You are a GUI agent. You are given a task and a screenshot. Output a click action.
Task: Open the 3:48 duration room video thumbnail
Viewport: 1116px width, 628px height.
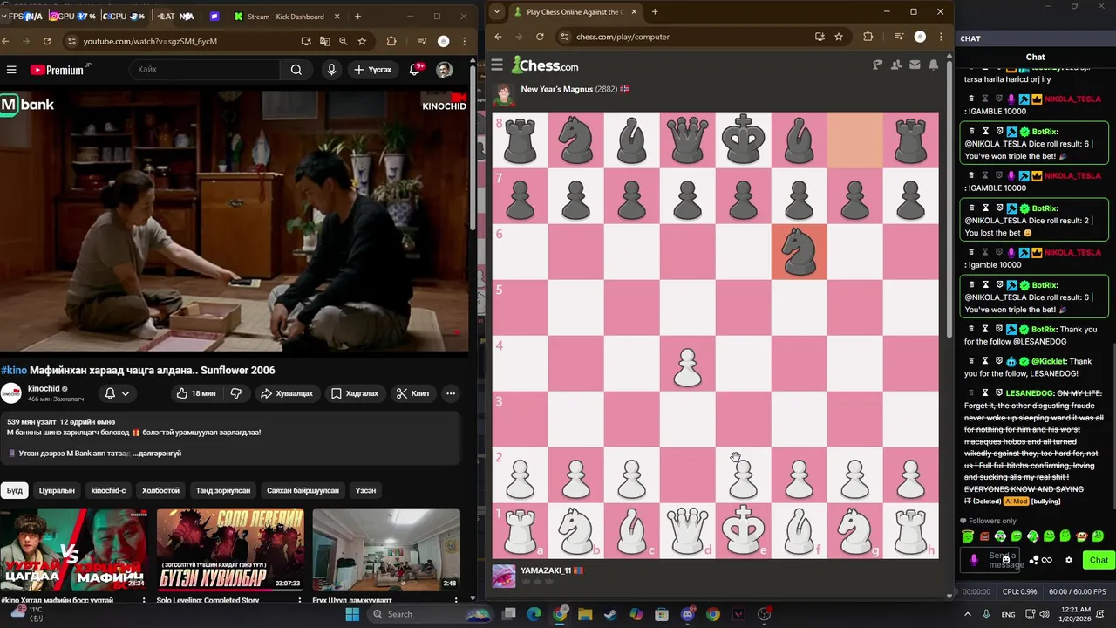386,549
